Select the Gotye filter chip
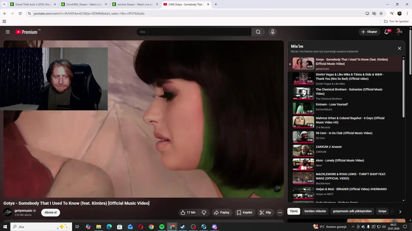412x231 pixels. [382, 211]
